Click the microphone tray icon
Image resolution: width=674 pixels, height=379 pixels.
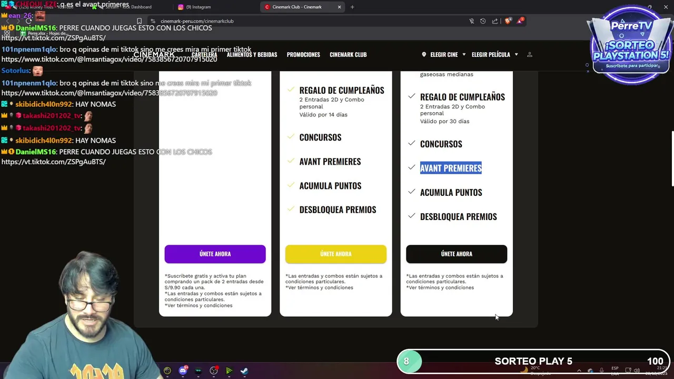click(602, 371)
